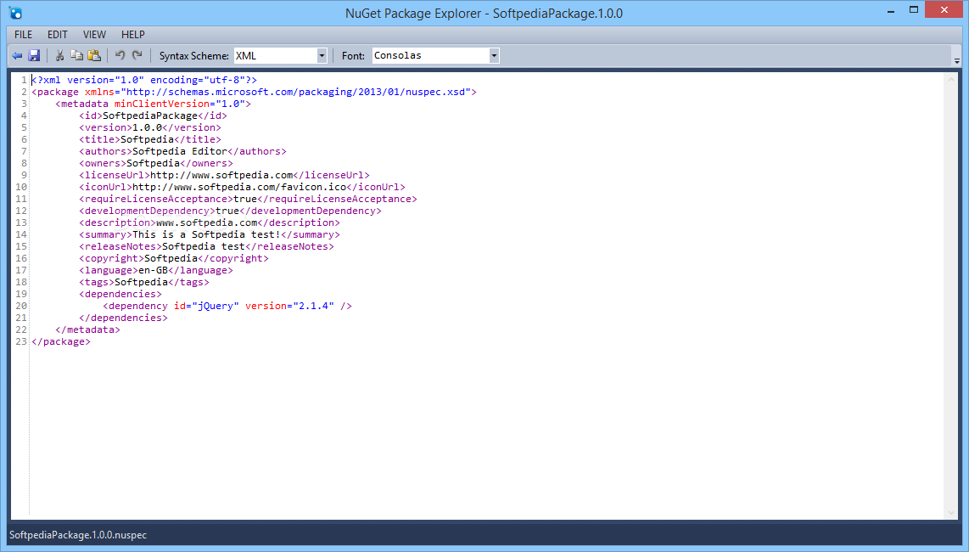Viewport: 969px width, 552px height.
Task: Open the HELP menu
Action: click(x=133, y=35)
